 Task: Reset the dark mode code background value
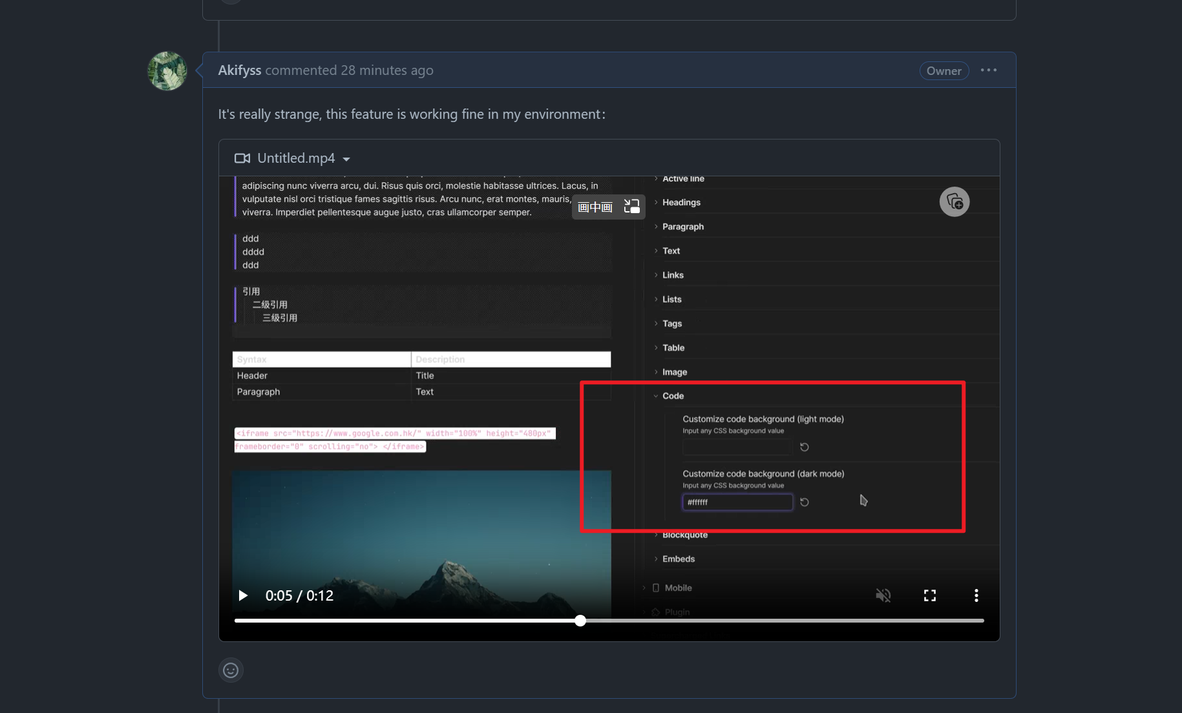pos(804,502)
